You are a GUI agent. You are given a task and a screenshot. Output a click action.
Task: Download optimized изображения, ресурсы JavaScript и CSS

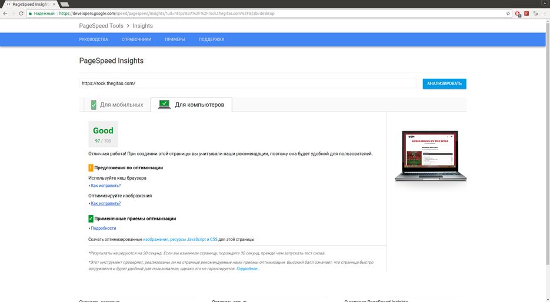pos(180,239)
